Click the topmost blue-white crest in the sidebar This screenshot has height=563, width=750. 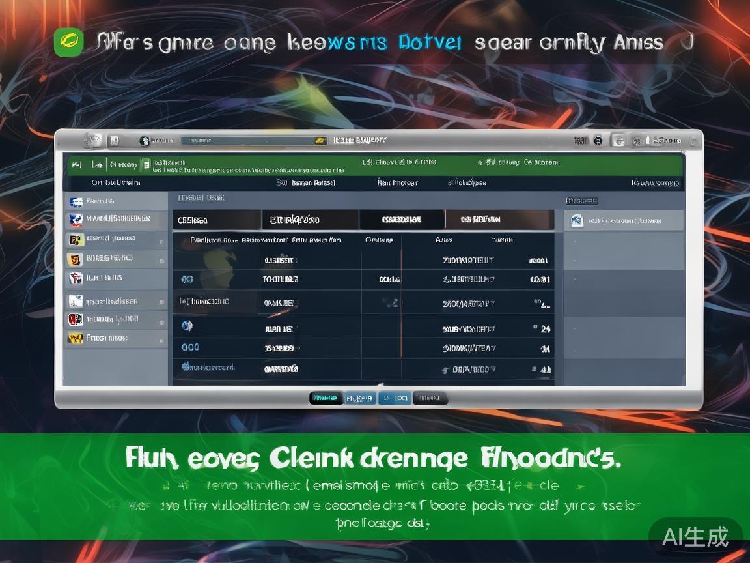coord(76,201)
